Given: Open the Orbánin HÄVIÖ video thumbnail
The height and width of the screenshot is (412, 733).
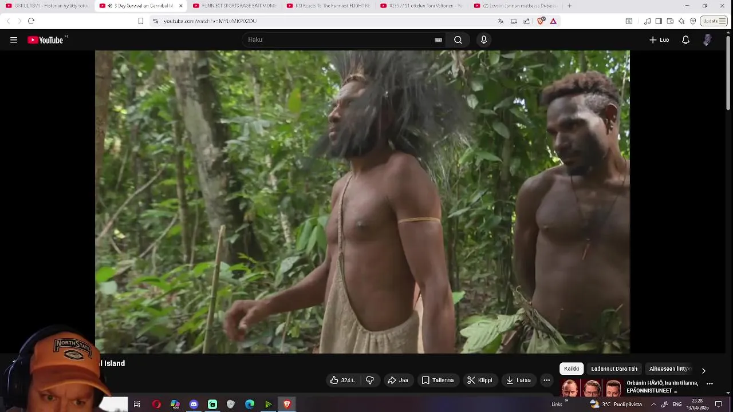Looking at the screenshot, I should (x=592, y=388).
